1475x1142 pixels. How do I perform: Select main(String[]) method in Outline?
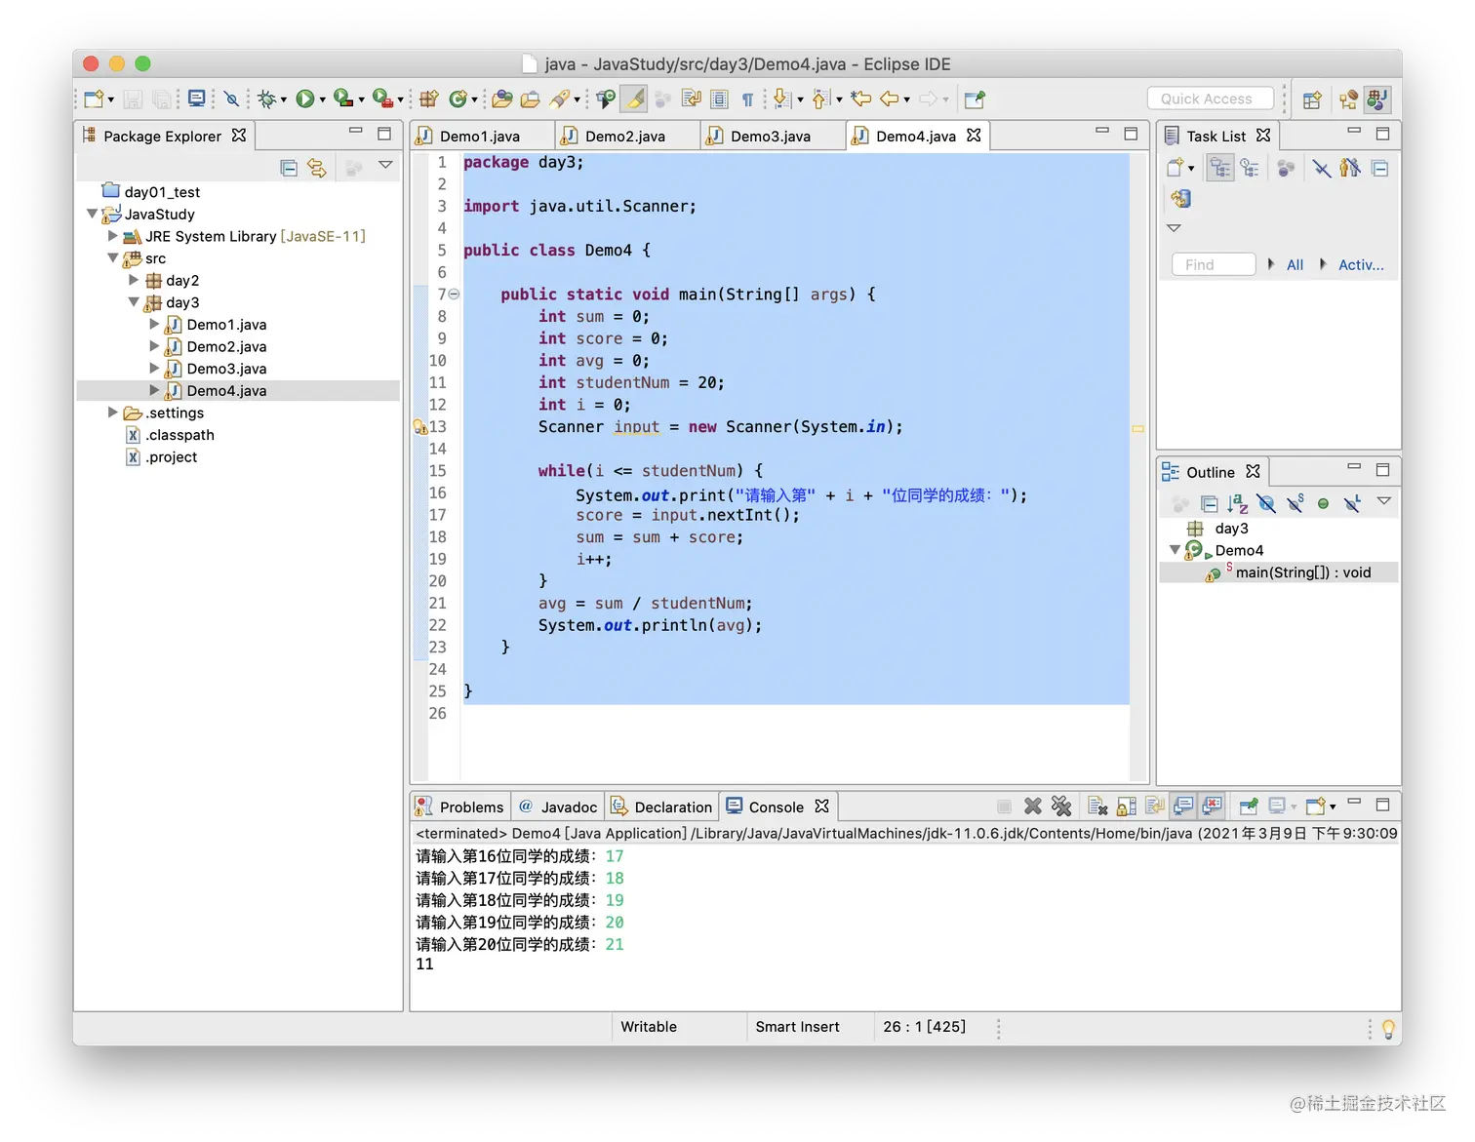coord(1301,572)
